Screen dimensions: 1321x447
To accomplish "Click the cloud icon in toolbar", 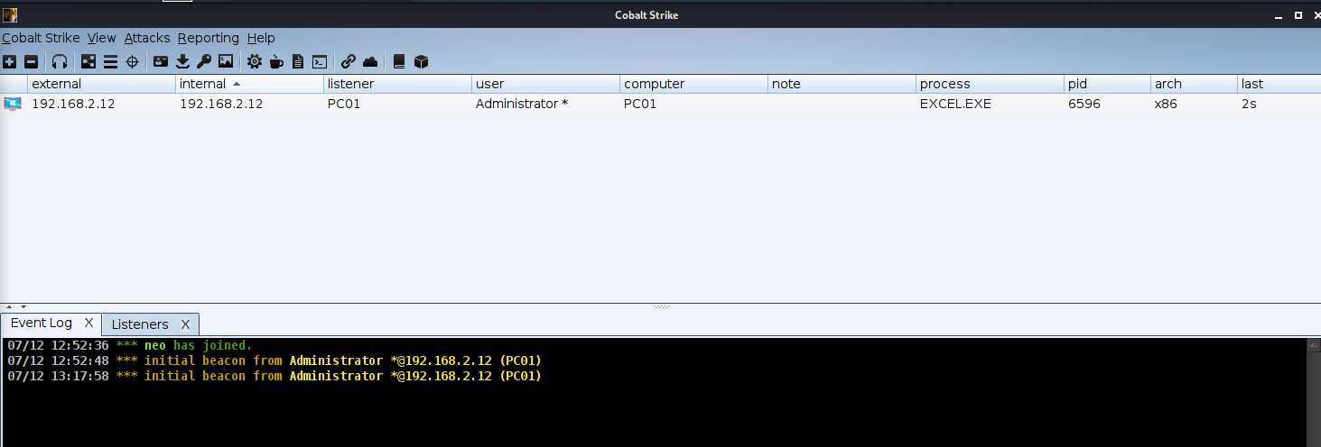I will coord(370,61).
